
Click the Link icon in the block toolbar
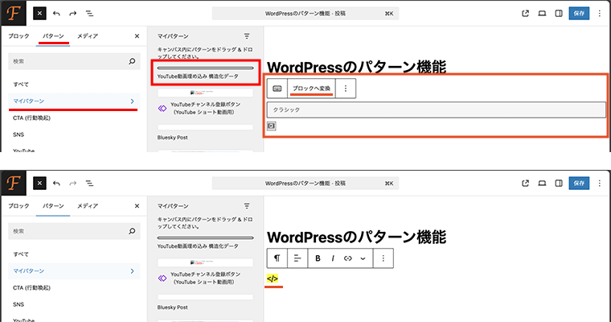347,258
